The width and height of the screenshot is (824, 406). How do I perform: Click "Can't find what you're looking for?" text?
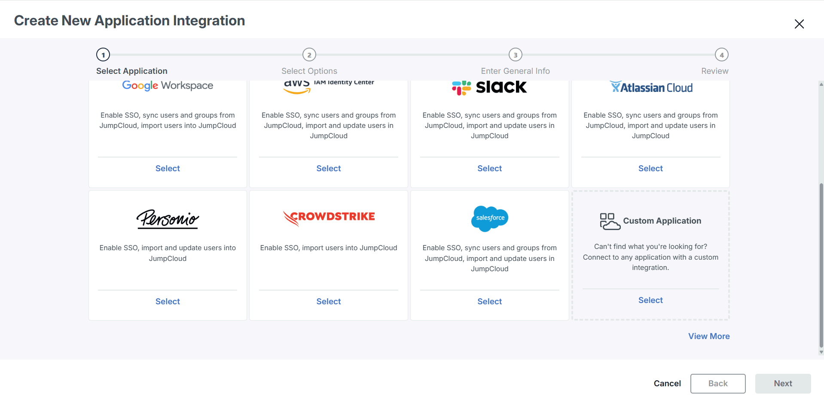click(650, 247)
